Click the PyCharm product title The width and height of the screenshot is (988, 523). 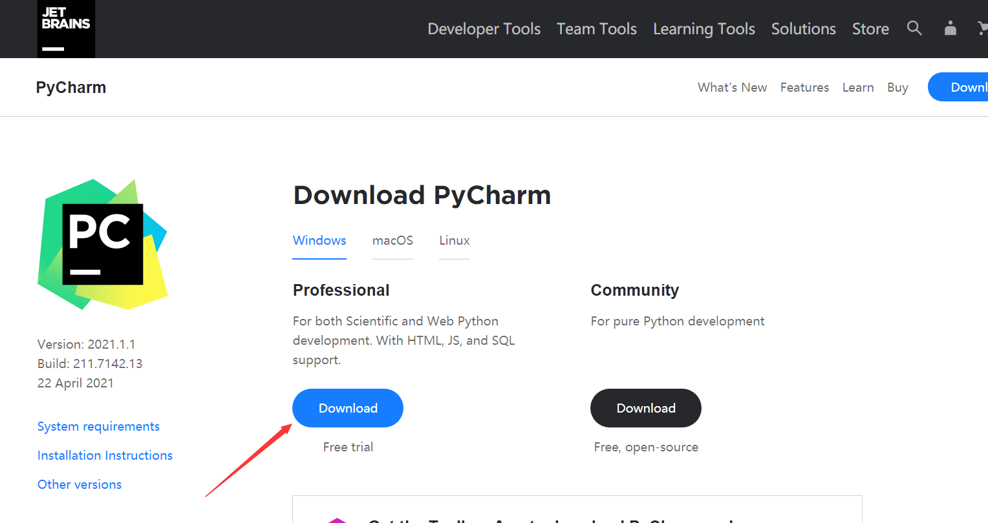pos(71,87)
